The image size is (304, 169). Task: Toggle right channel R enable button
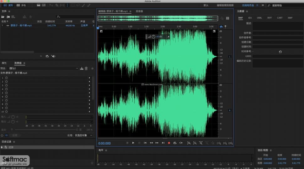coord(230,110)
